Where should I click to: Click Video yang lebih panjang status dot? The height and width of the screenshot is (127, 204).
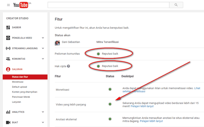pyautogui.click(x=110, y=104)
